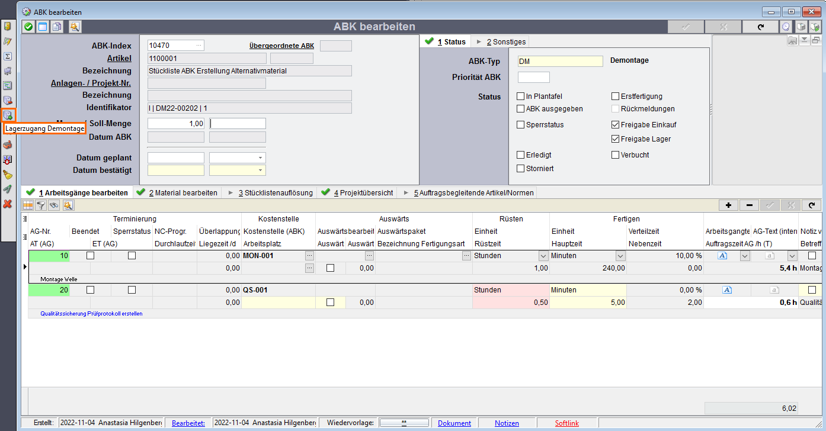The height and width of the screenshot is (431, 826).
Task: Click the red machine icon in sidebar
Action: 8,144
